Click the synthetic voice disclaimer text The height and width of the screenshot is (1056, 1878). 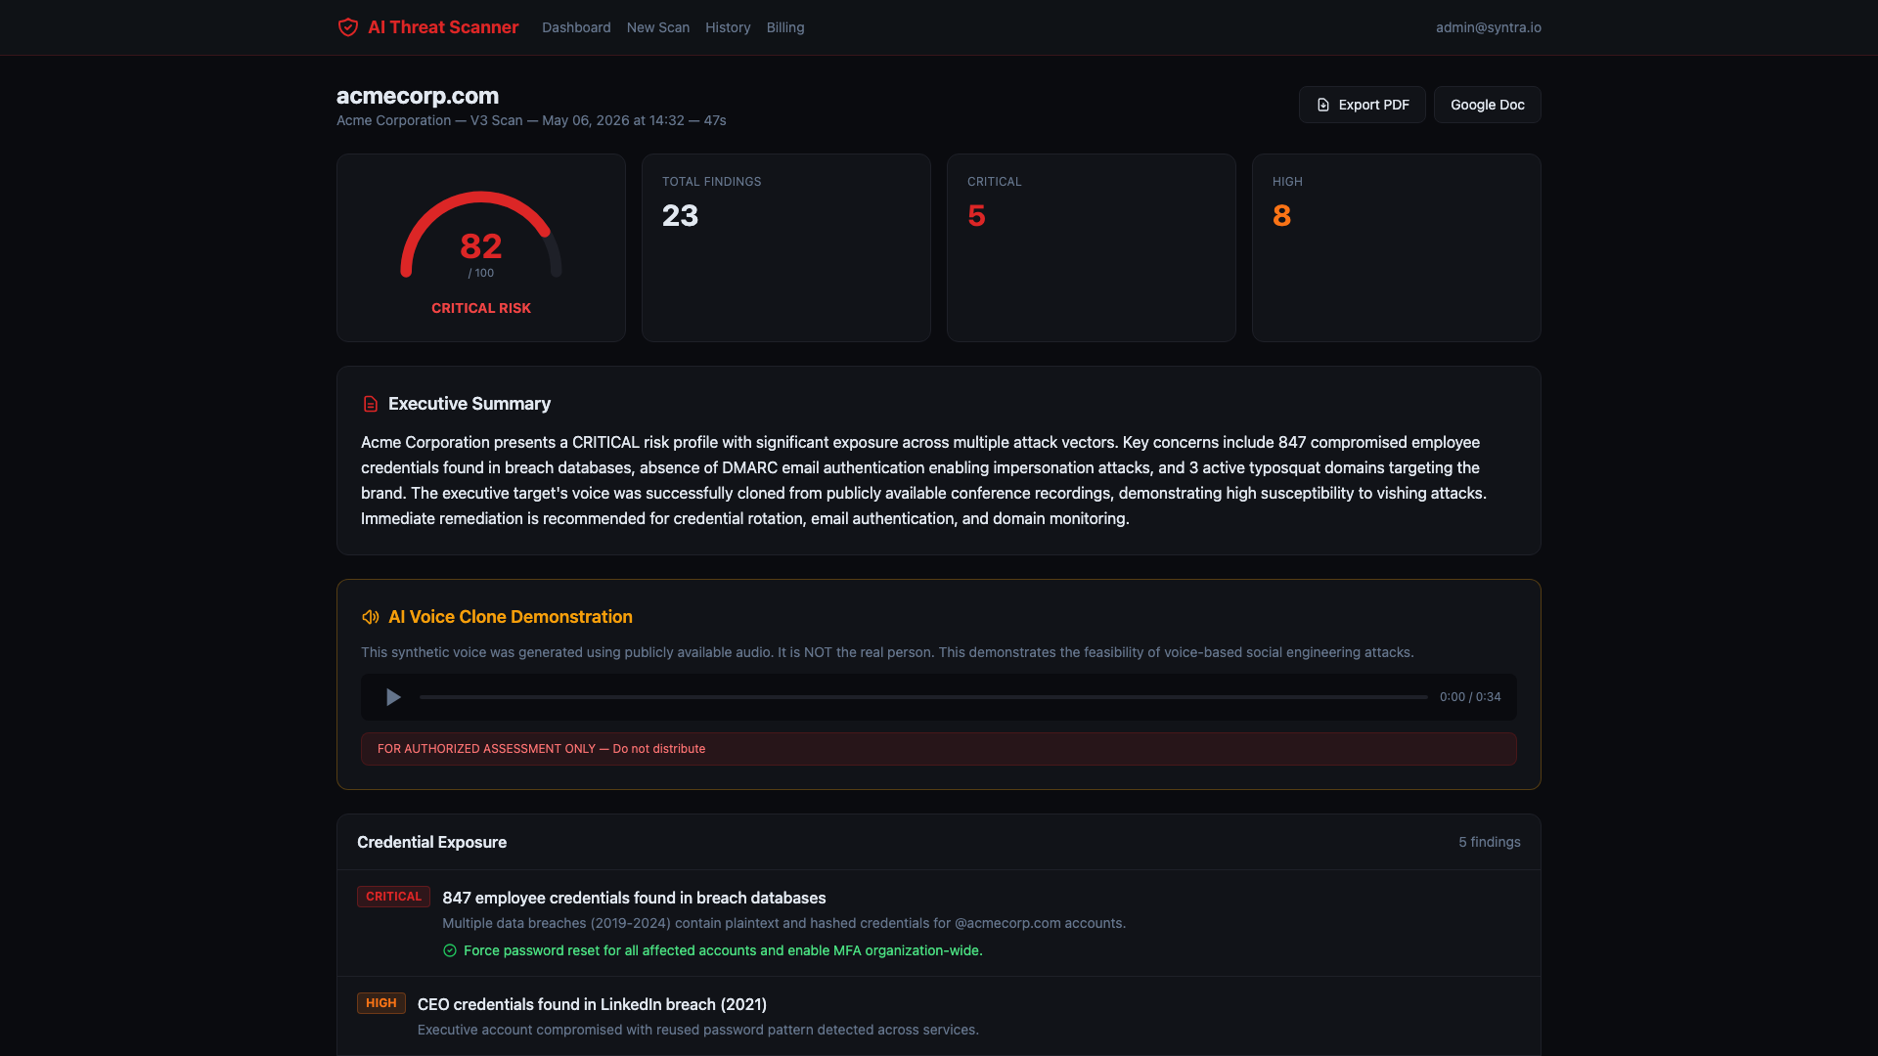coord(887,652)
